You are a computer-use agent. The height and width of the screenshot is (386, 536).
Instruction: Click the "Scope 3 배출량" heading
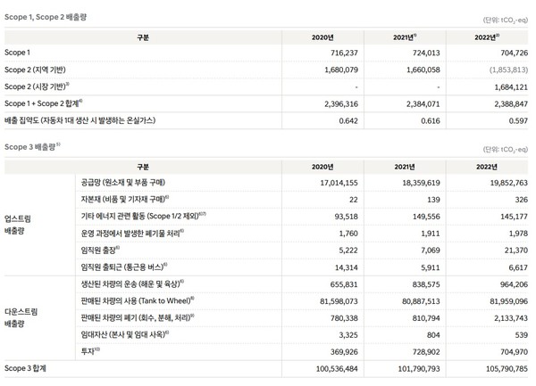click(x=32, y=147)
